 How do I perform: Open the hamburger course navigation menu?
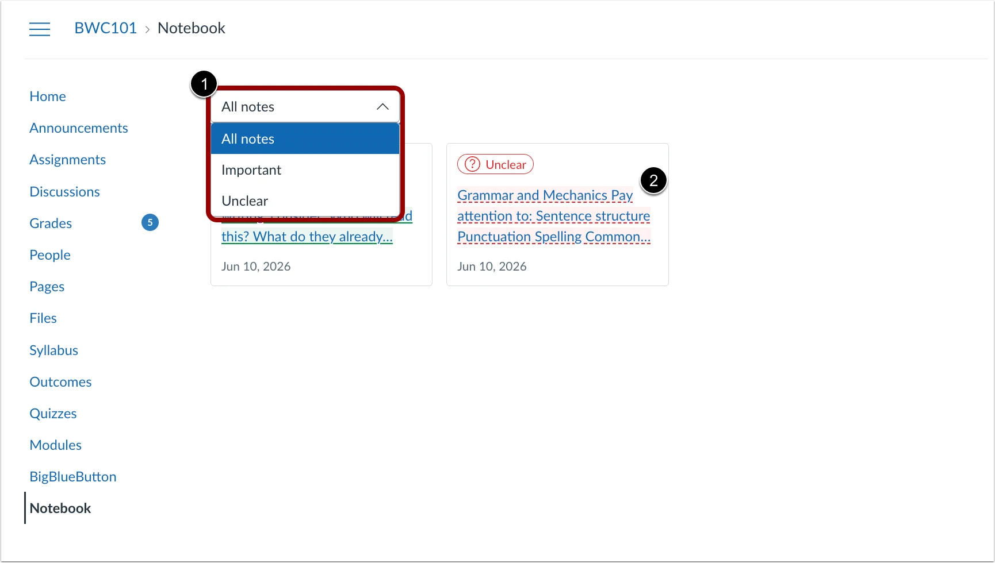(x=40, y=29)
